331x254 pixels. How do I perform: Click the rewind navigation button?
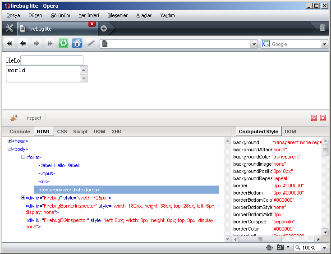(9, 44)
